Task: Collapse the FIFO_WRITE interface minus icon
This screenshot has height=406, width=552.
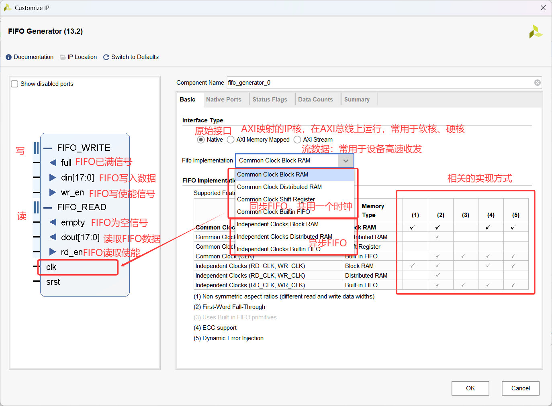Action: (48, 148)
